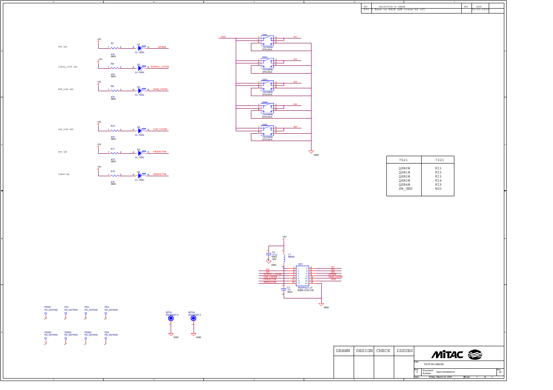The width and height of the screenshot is (553, 390).
Task: Click the KI5 net label beside SW5
Action: point(296,127)
